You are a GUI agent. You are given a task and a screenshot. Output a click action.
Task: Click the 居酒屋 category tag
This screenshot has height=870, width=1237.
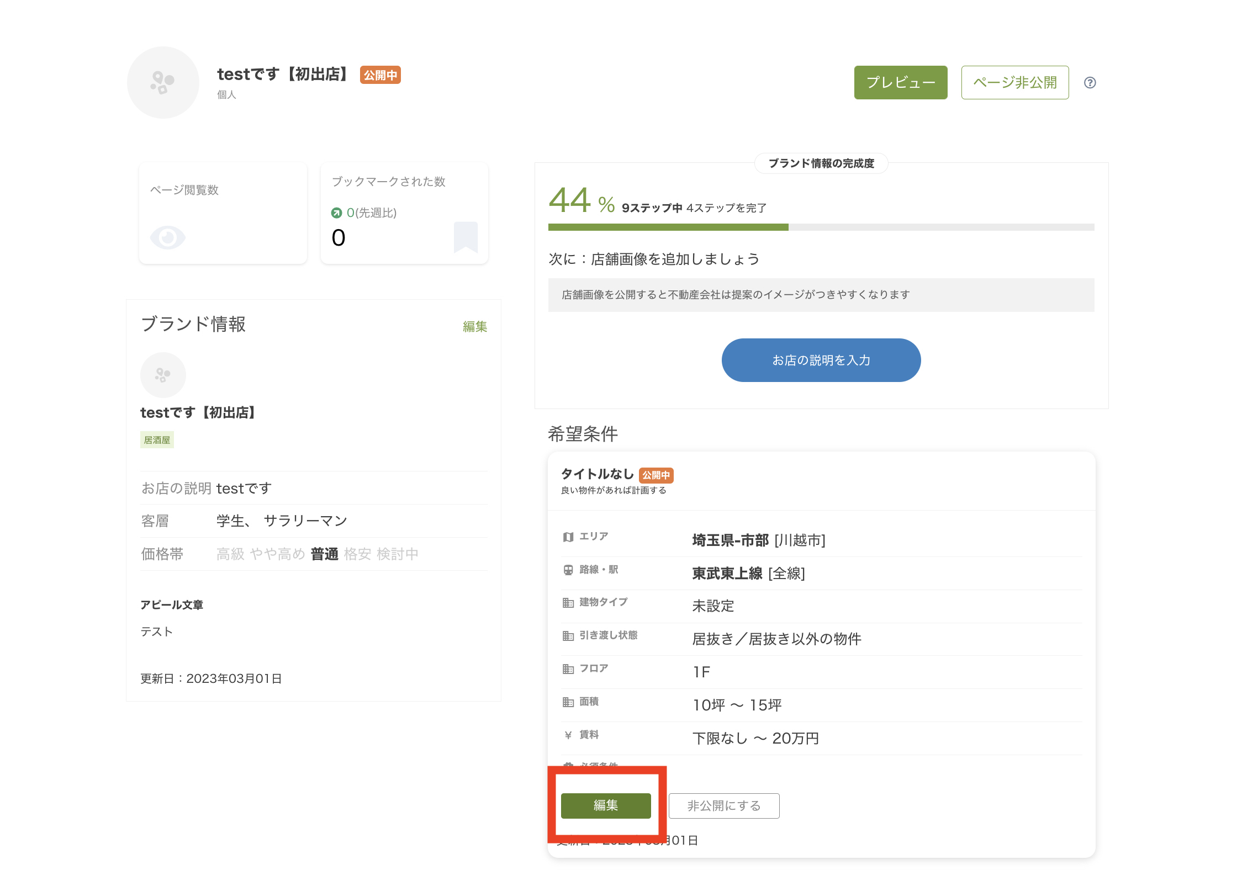pos(157,440)
